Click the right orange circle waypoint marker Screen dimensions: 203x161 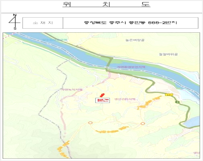pyautogui.click(x=143, y=124)
